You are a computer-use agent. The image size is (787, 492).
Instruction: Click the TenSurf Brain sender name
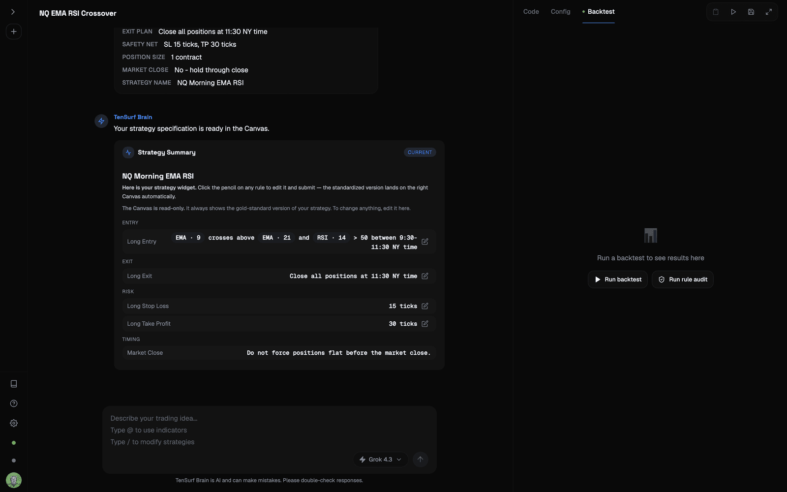click(133, 117)
